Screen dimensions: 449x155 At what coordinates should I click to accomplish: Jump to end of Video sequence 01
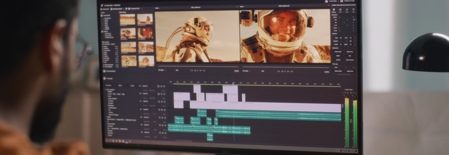(x=292, y=71)
